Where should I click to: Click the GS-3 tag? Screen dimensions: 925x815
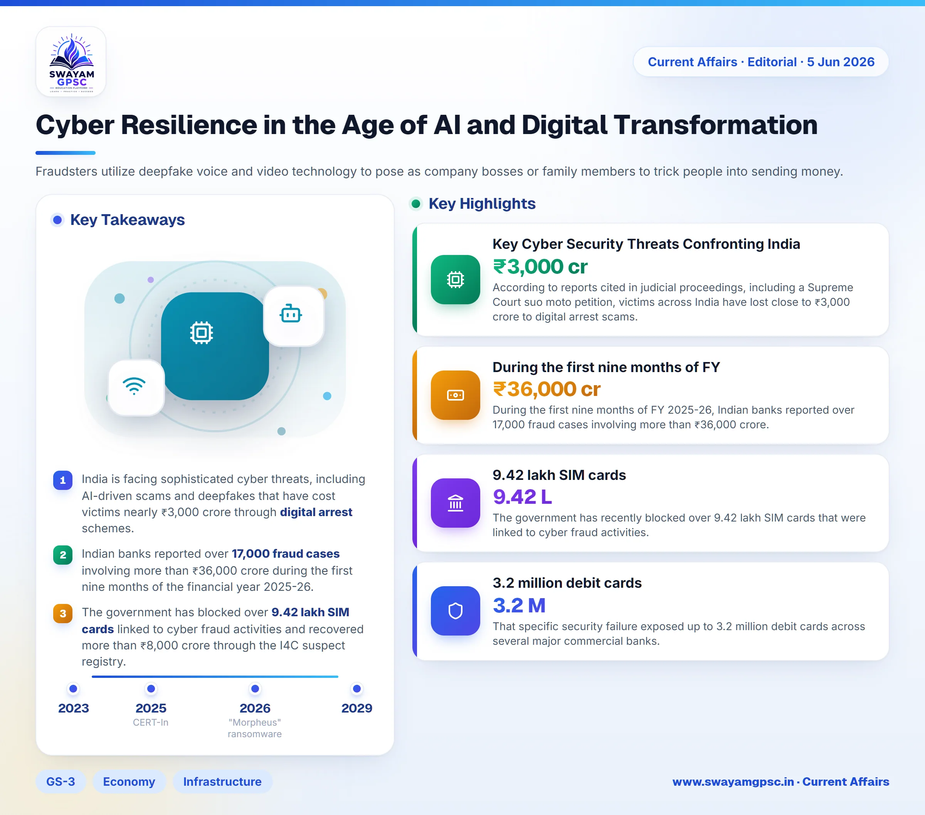pos(61,781)
